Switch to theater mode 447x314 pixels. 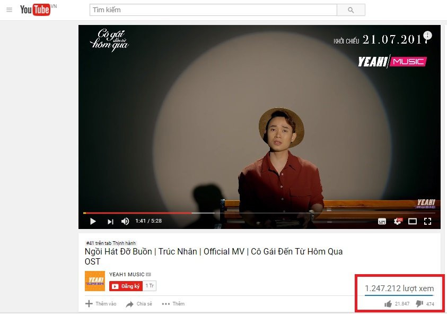point(412,222)
